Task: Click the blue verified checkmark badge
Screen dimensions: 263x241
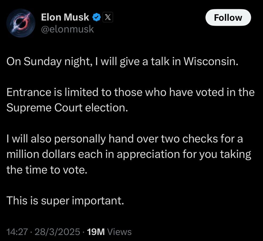Action: pyautogui.click(x=97, y=17)
